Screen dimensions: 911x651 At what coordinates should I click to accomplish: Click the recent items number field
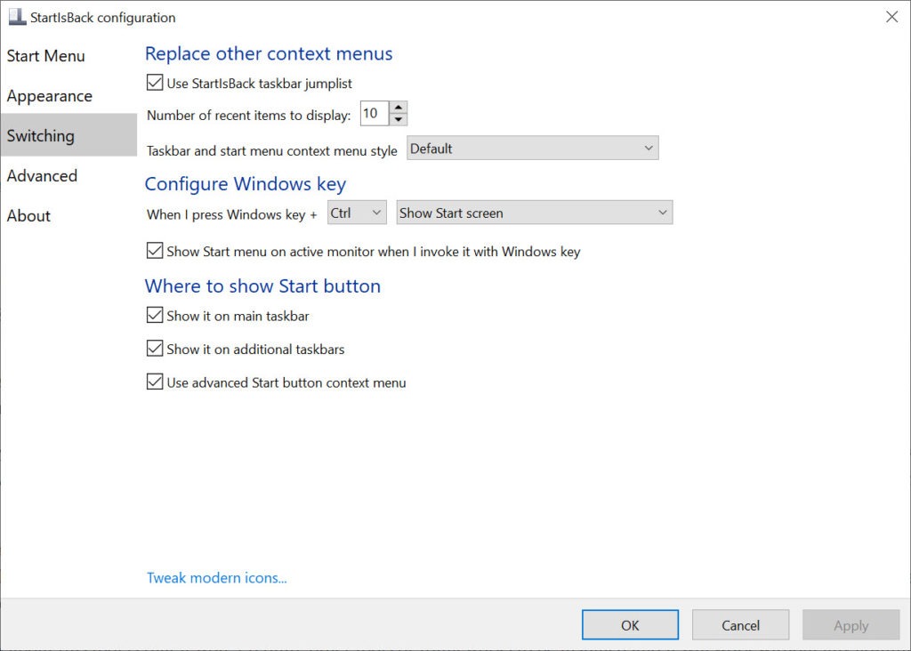pyautogui.click(x=375, y=113)
